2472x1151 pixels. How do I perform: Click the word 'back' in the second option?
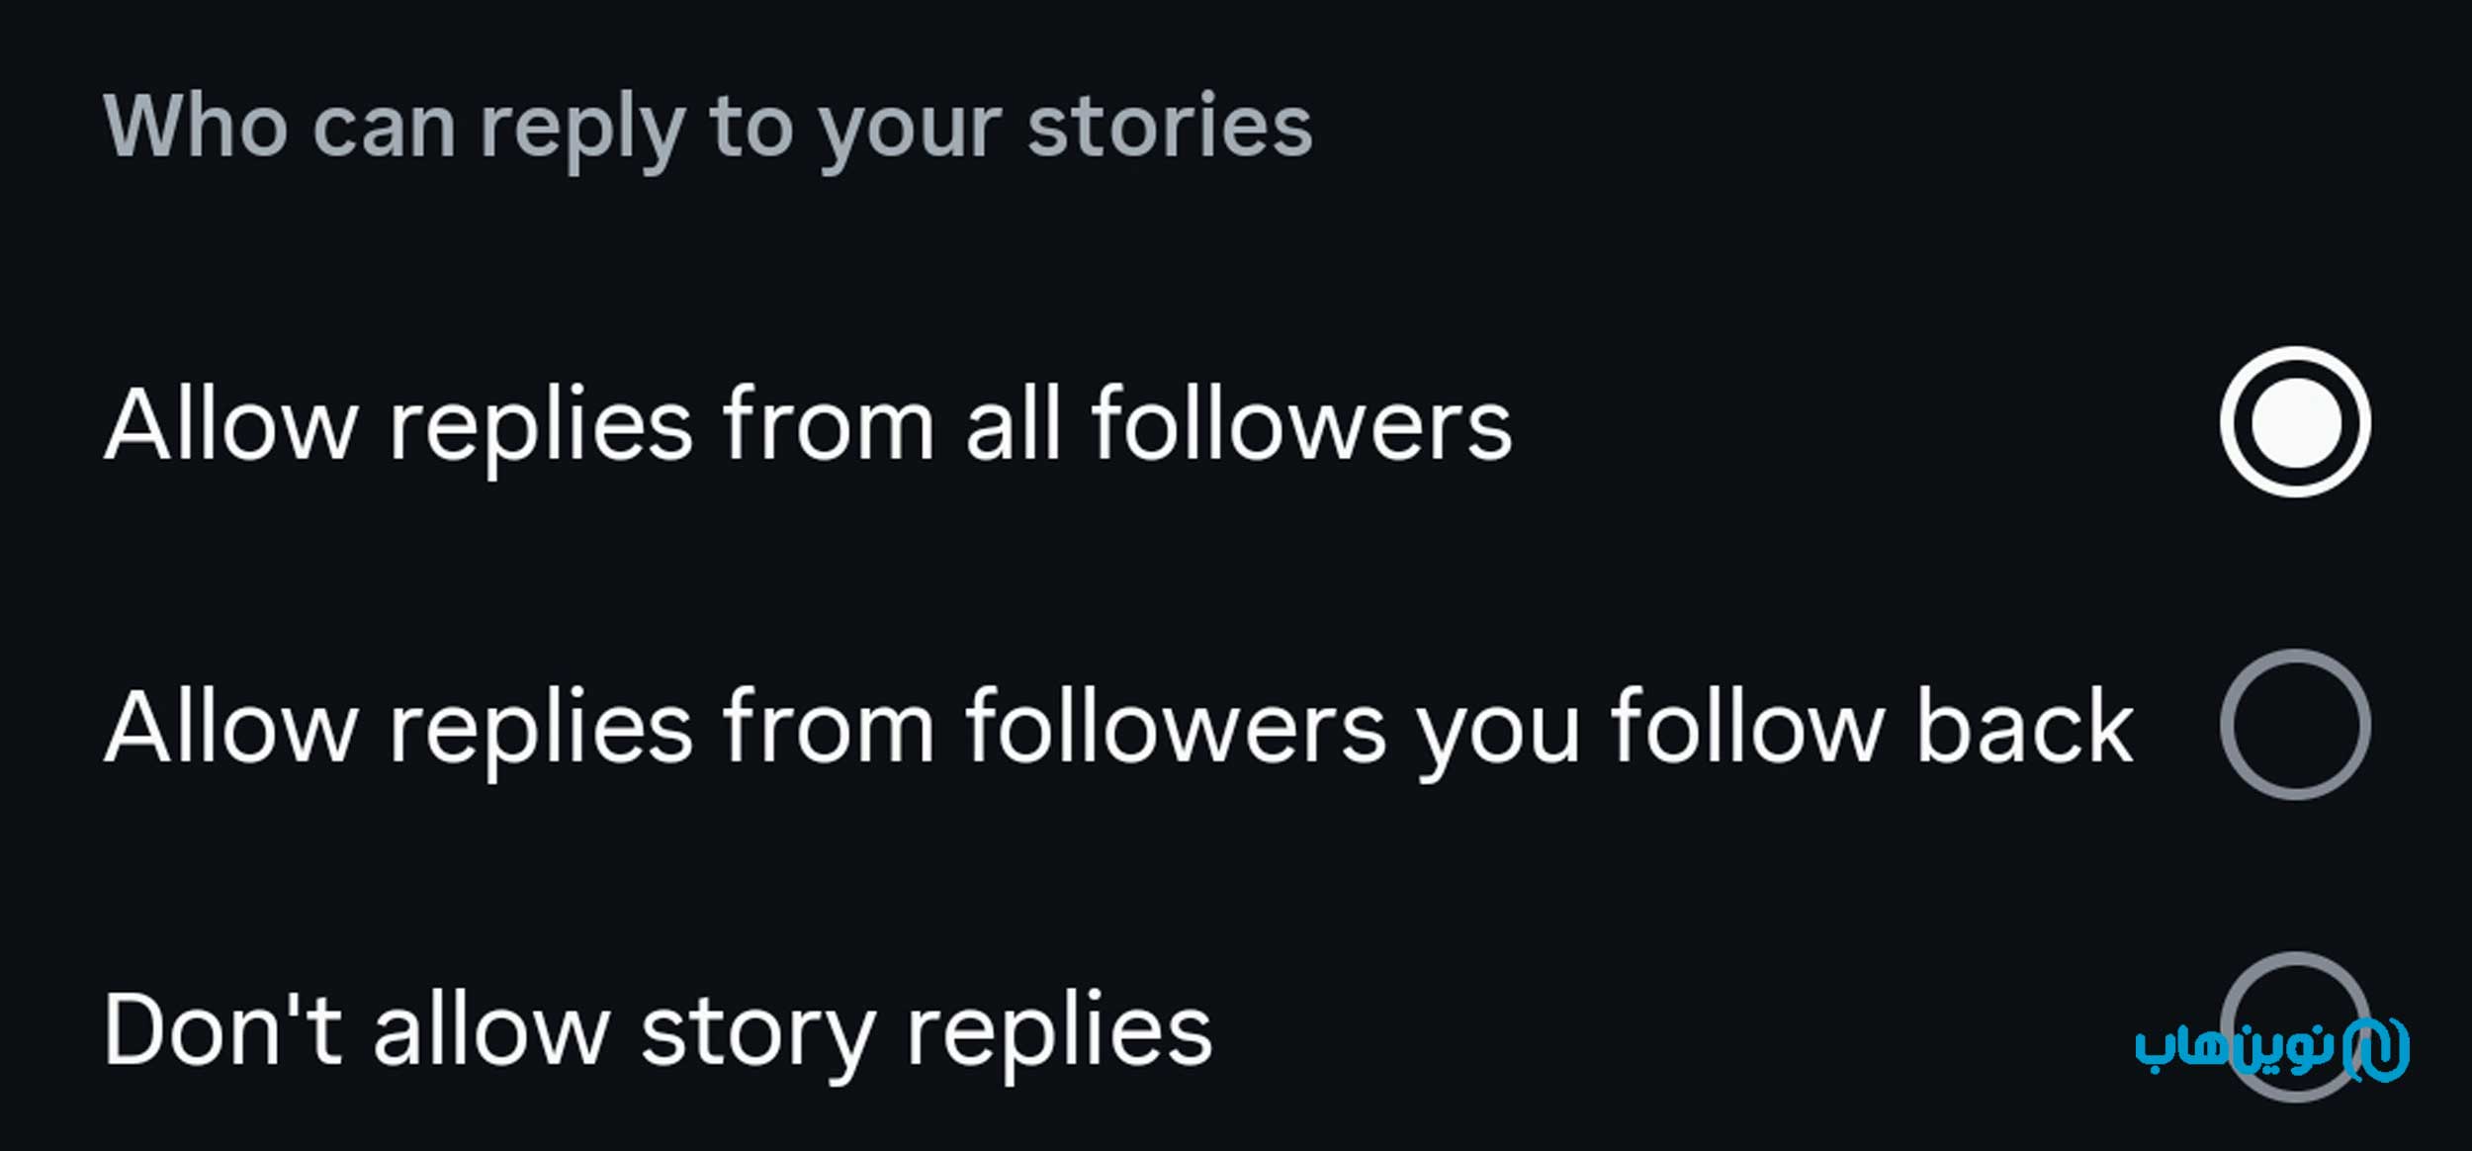click(2024, 728)
